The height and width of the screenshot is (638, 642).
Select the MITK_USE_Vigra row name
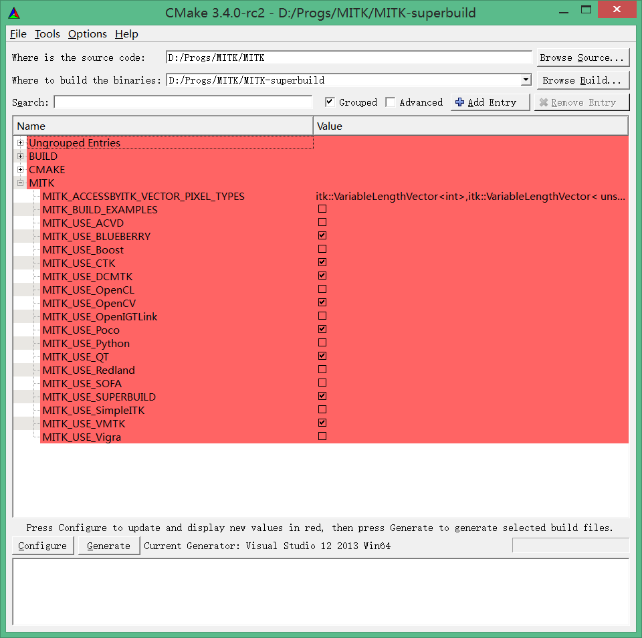tap(82, 437)
